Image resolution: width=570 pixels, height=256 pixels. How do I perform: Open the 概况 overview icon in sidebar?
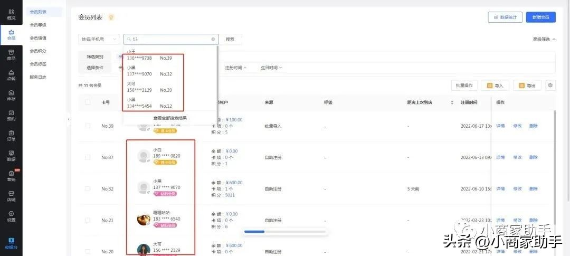coord(11,15)
